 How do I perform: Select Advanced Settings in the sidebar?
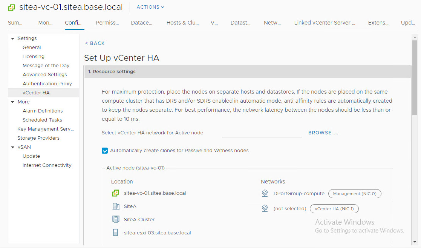[44, 75]
